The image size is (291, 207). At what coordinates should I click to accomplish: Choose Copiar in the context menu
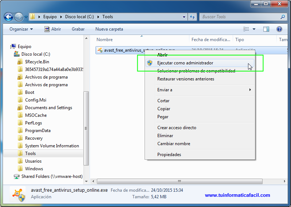coord(164,109)
